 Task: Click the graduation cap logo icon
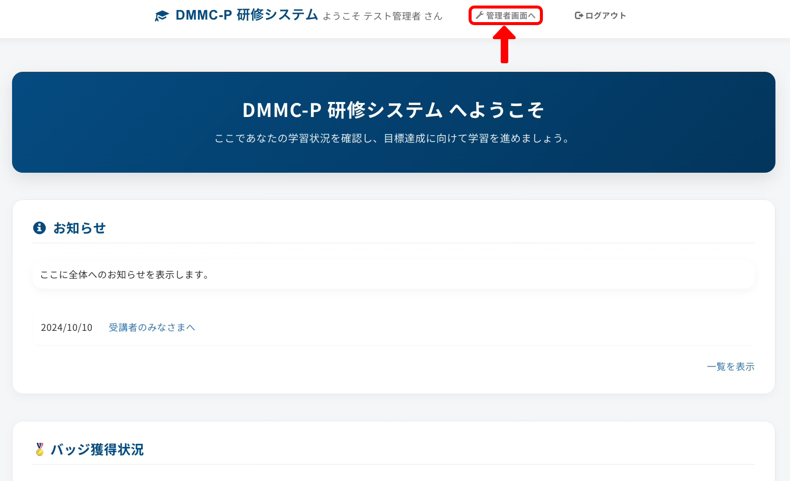[x=162, y=16]
